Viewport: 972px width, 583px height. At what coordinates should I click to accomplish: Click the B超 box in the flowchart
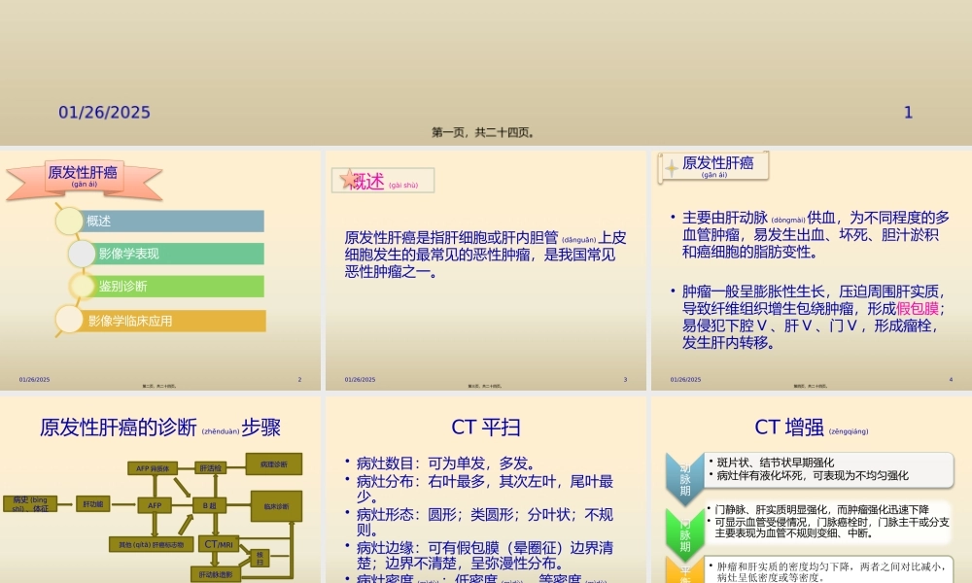210,505
